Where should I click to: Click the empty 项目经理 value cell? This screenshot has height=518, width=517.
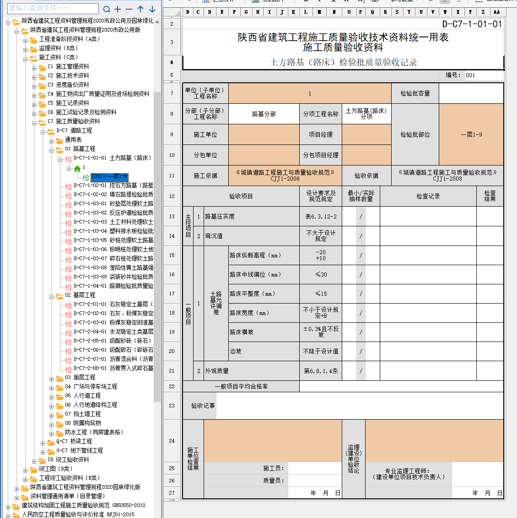[366, 134]
